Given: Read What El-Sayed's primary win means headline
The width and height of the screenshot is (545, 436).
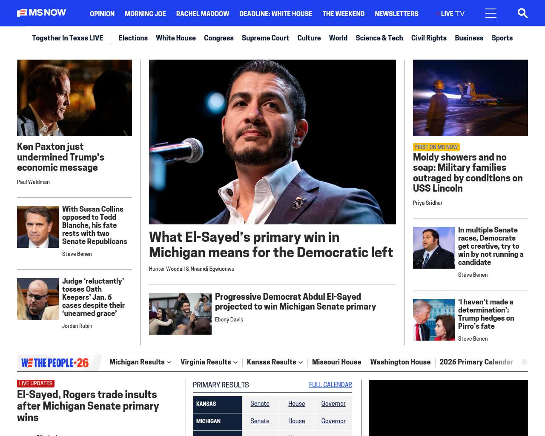Looking at the screenshot, I should point(271,245).
